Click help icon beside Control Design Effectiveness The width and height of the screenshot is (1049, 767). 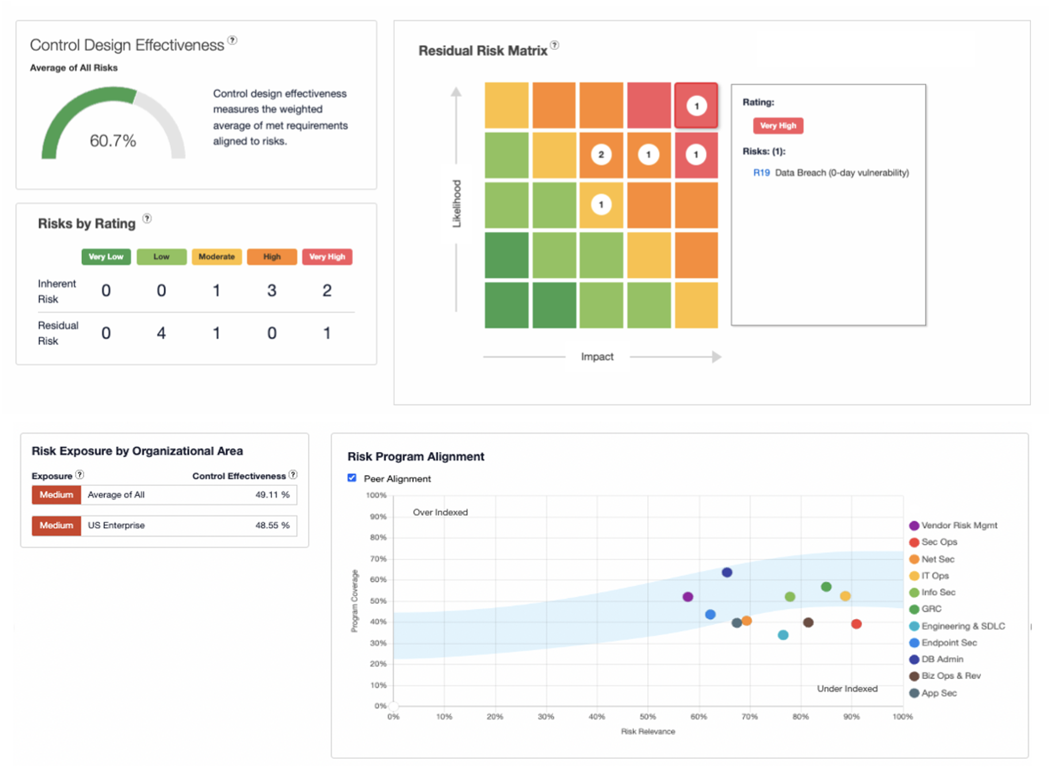point(232,40)
